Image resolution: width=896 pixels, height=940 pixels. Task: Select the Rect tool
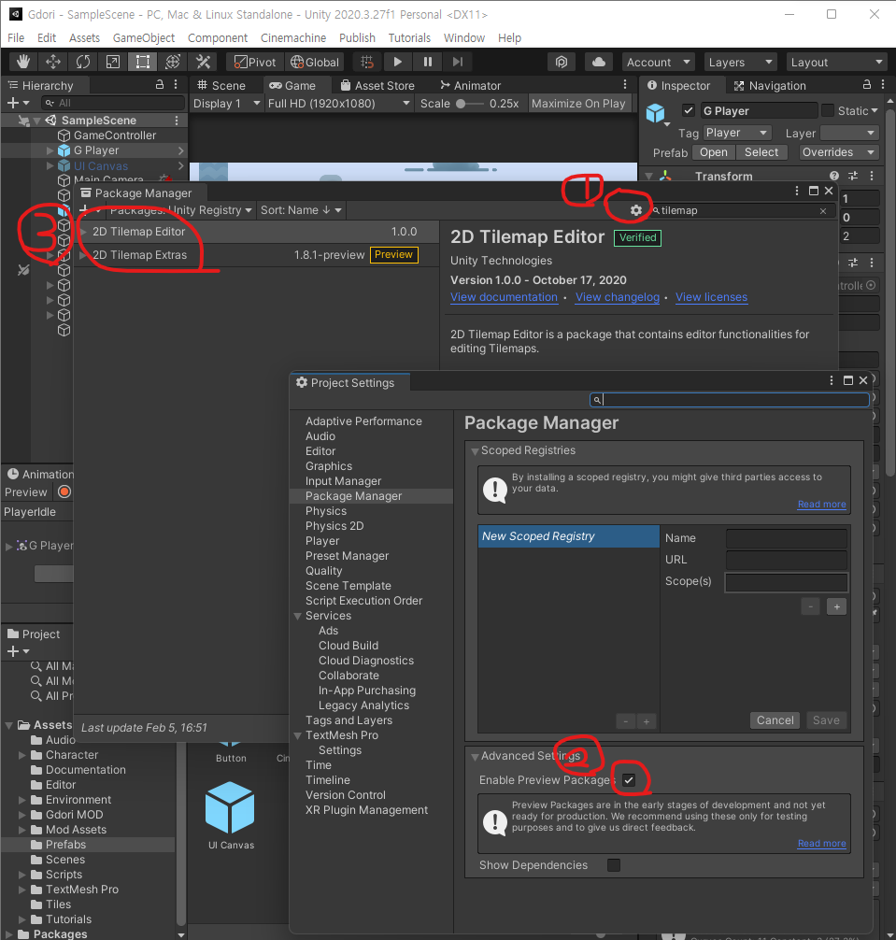click(x=143, y=62)
